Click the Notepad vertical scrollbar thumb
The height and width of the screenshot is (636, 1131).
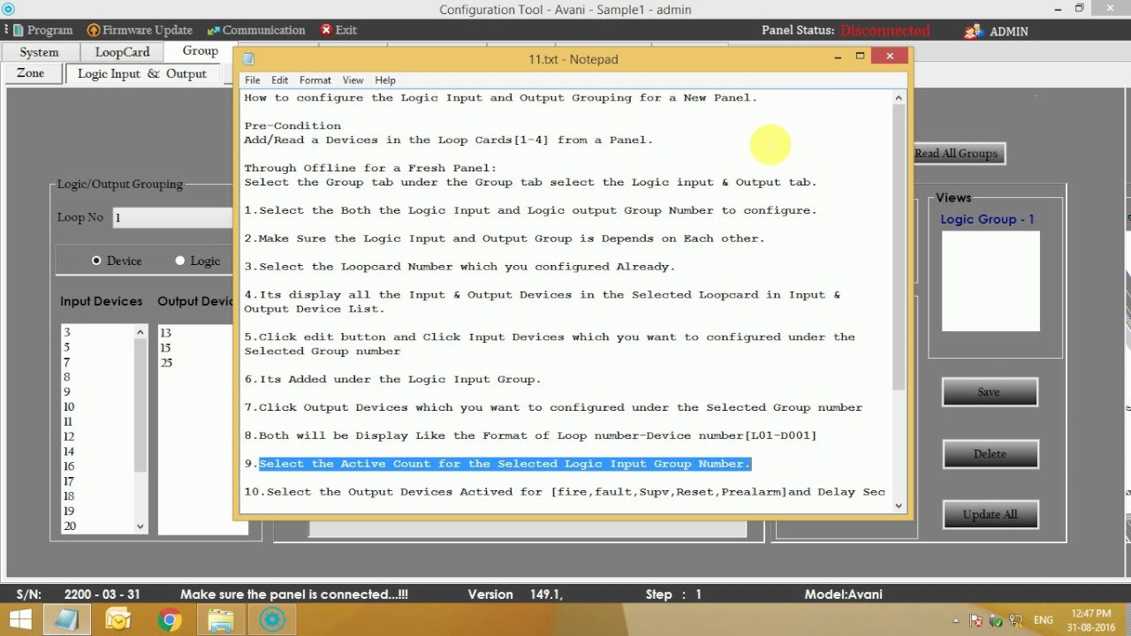[x=899, y=247]
